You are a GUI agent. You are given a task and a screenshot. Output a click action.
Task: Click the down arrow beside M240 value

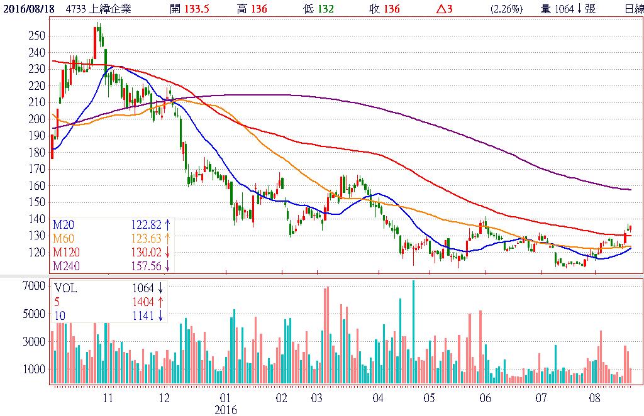click(168, 266)
